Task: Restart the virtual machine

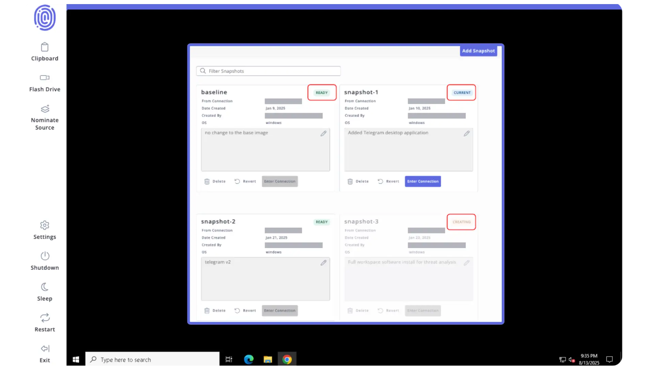Action: 45,323
